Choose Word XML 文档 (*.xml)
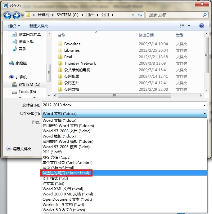 click(x=124, y=189)
